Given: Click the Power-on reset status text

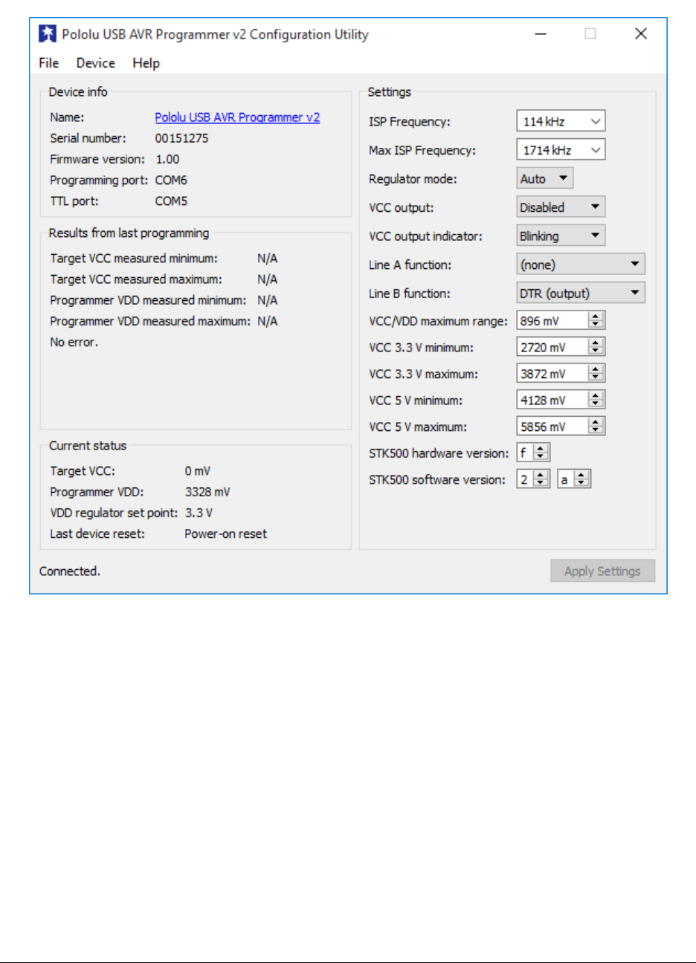Looking at the screenshot, I should click(x=225, y=534).
